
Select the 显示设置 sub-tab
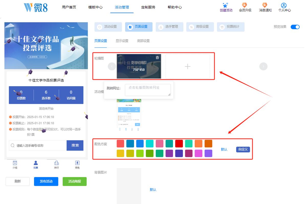122,41
